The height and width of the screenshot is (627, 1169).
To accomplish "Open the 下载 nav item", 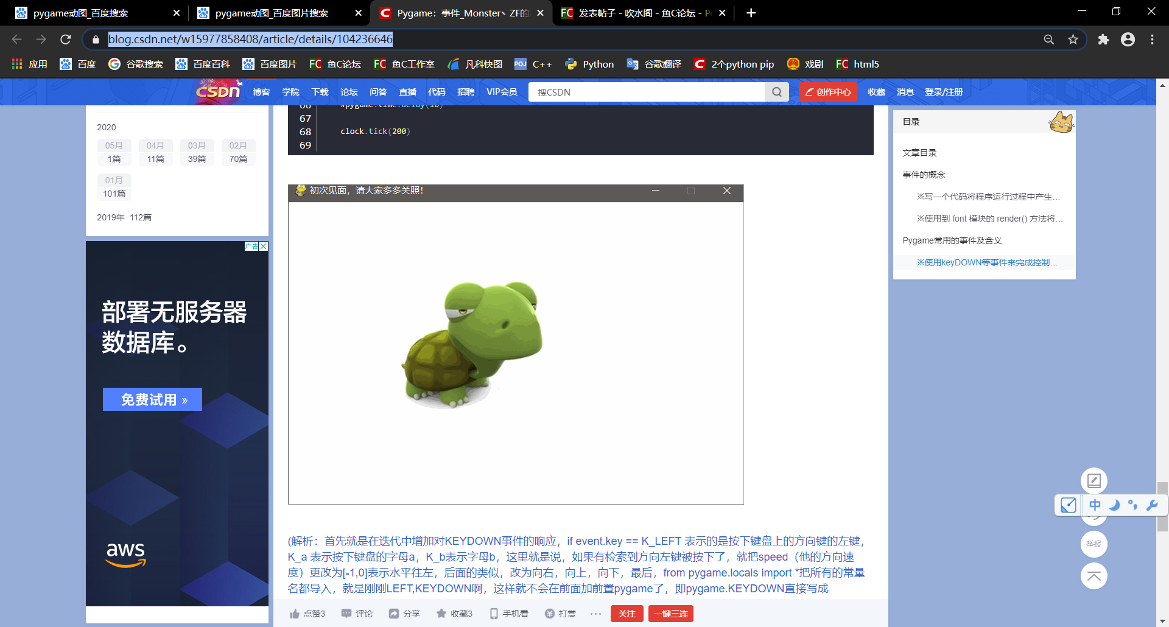I will tap(320, 92).
